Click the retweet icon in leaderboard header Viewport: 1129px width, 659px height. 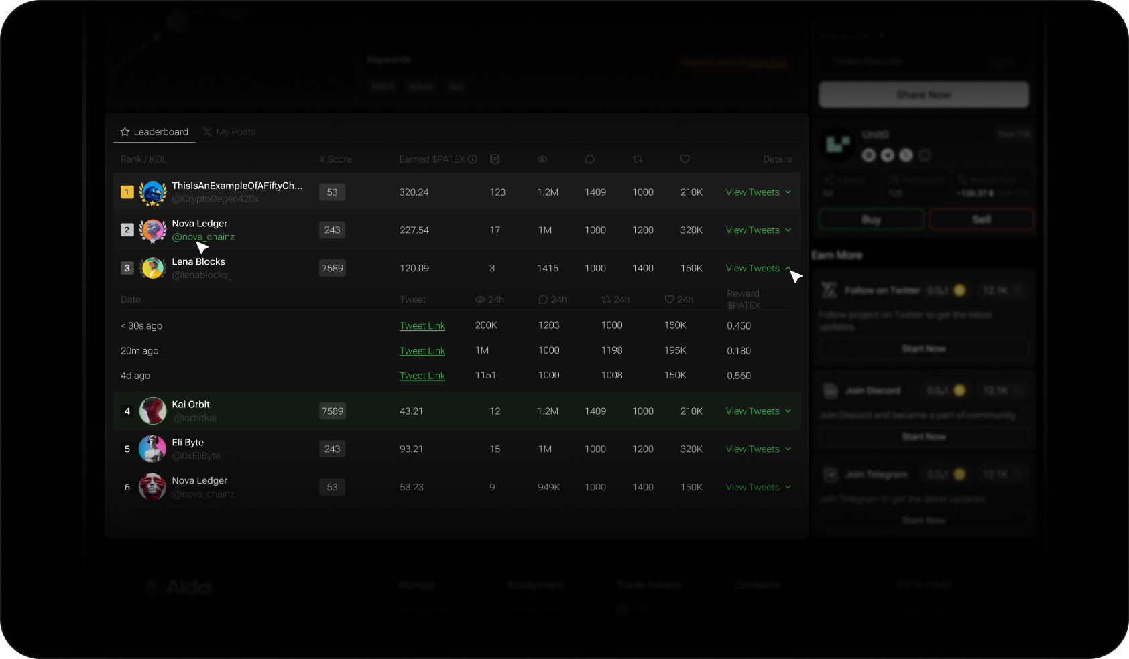click(x=638, y=159)
